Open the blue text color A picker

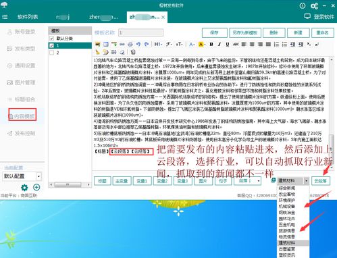pyautogui.click(x=192, y=45)
